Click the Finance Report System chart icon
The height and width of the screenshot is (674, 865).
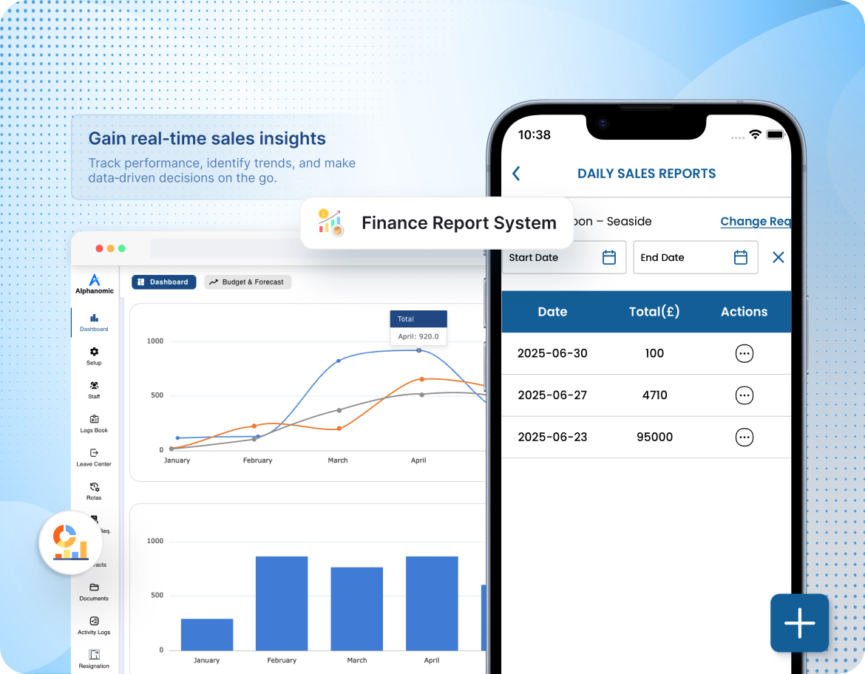[x=331, y=223]
